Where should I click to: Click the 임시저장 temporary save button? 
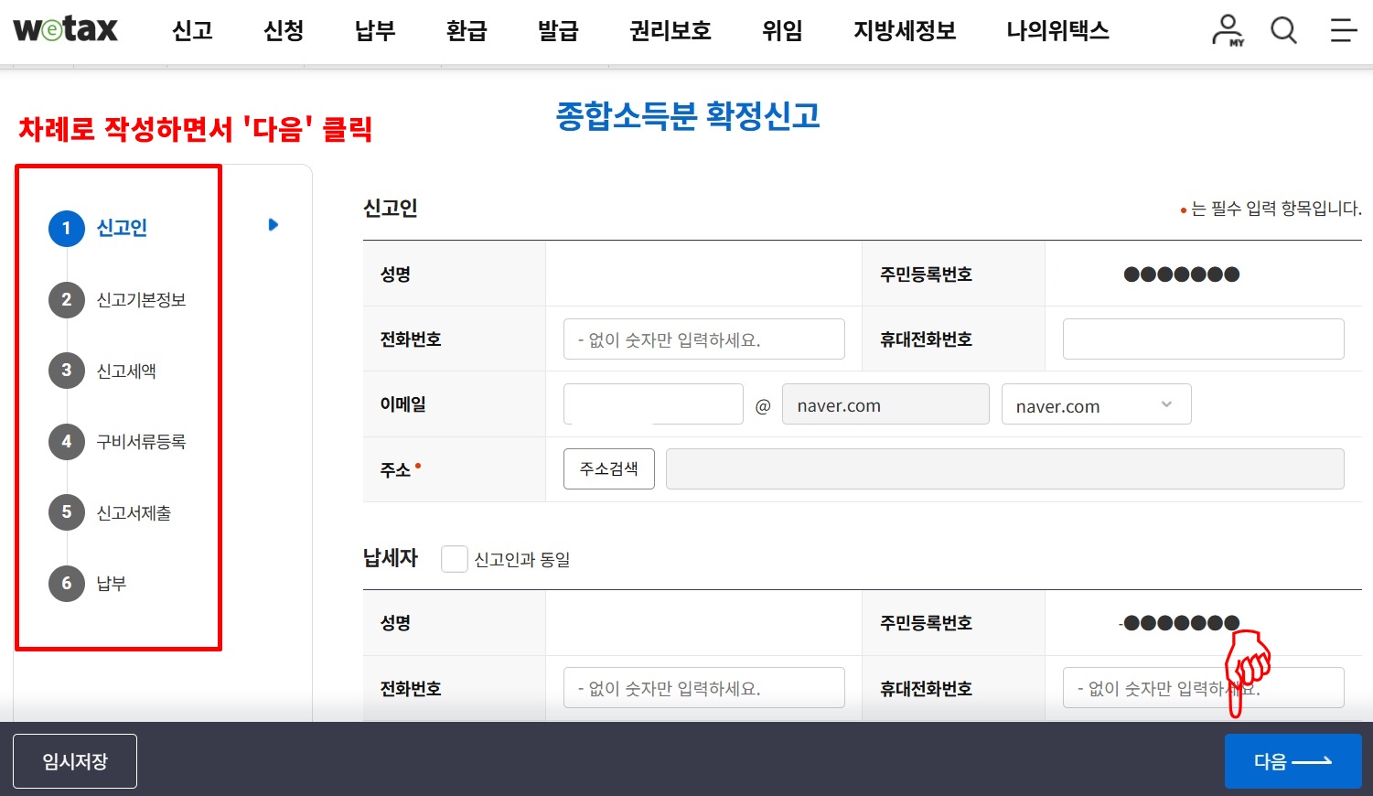[74, 760]
